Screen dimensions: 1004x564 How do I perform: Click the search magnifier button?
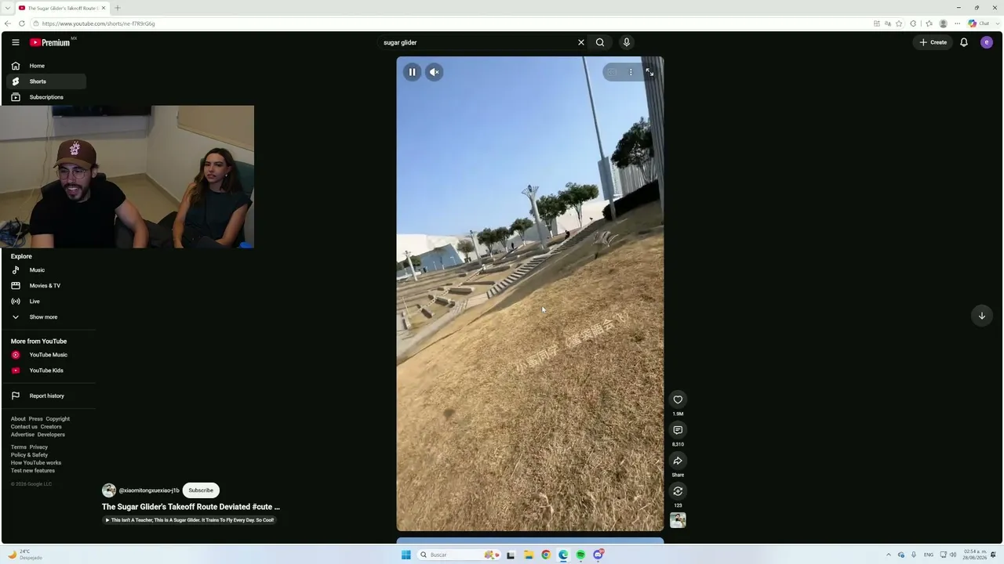pos(600,42)
